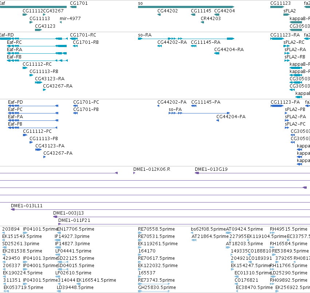Open the CG11112-PC protein label
The width and height of the screenshot is (310, 293).
37,131
